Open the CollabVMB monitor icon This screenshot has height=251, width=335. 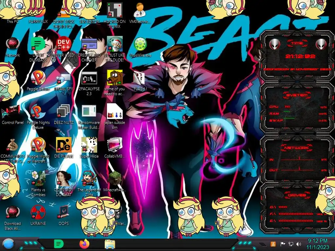coord(115,148)
